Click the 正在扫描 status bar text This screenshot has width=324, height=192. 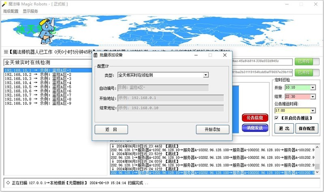pos(77,183)
